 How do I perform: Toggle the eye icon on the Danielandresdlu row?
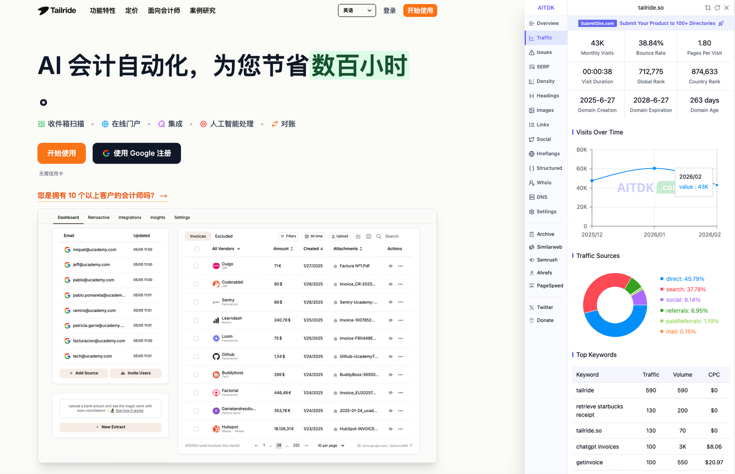[x=390, y=411]
